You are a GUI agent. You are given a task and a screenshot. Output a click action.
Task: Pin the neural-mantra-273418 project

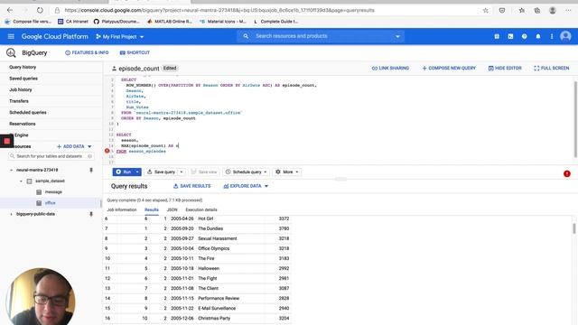(91, 170)
